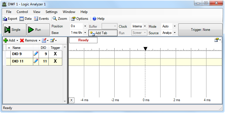
Task: Open the Settings menu
Action: [52, 12]
